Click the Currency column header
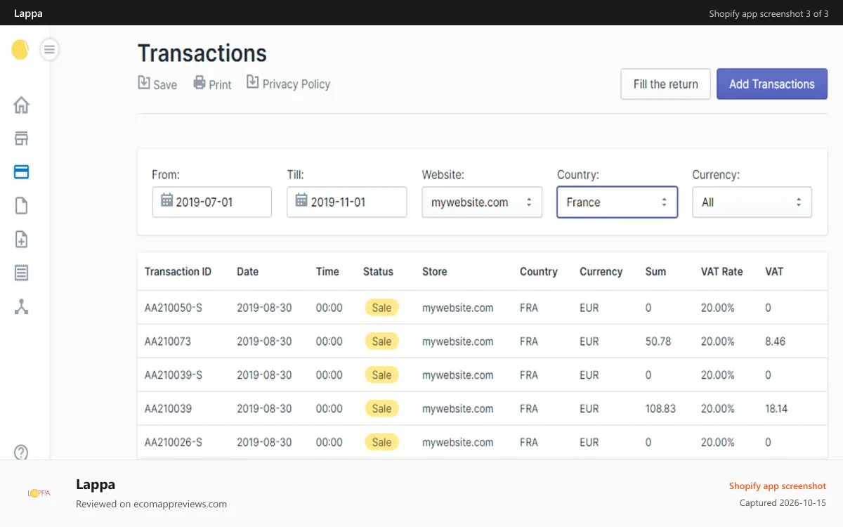 coord(601,271)
